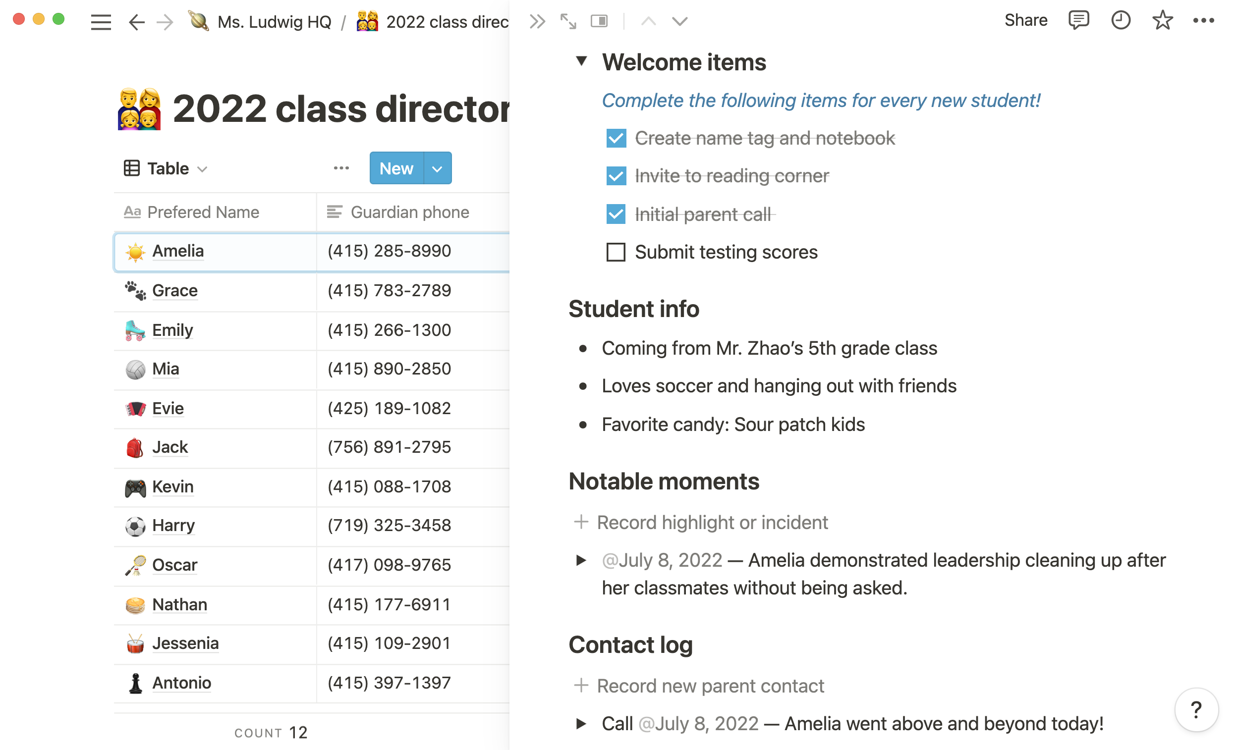The width and height of the screenshot is (1237, 750).
Task: Click Record highlight or incident
Action: [712, 523]
